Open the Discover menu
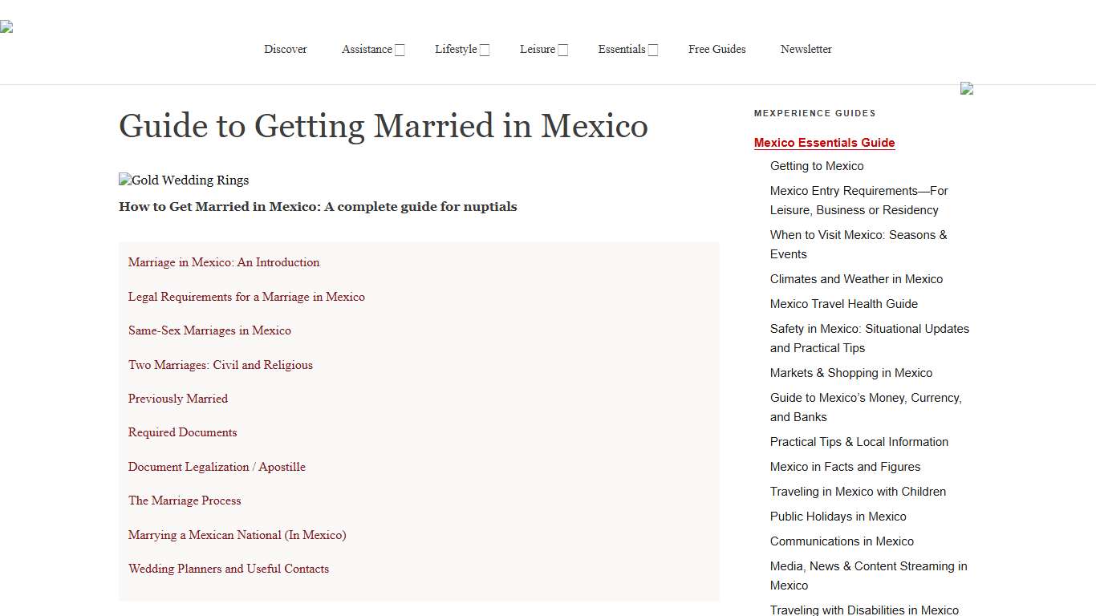Image resolution: width=1096 pixels, height=616 pixels. tap(285, 49)
